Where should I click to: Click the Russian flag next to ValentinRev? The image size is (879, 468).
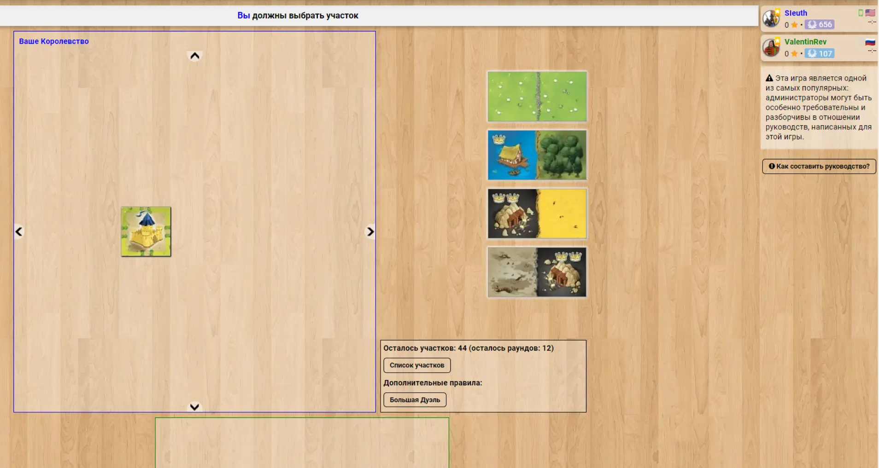[x=870, y=42]
